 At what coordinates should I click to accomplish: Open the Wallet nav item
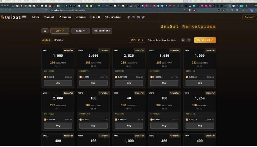[49, 17]
